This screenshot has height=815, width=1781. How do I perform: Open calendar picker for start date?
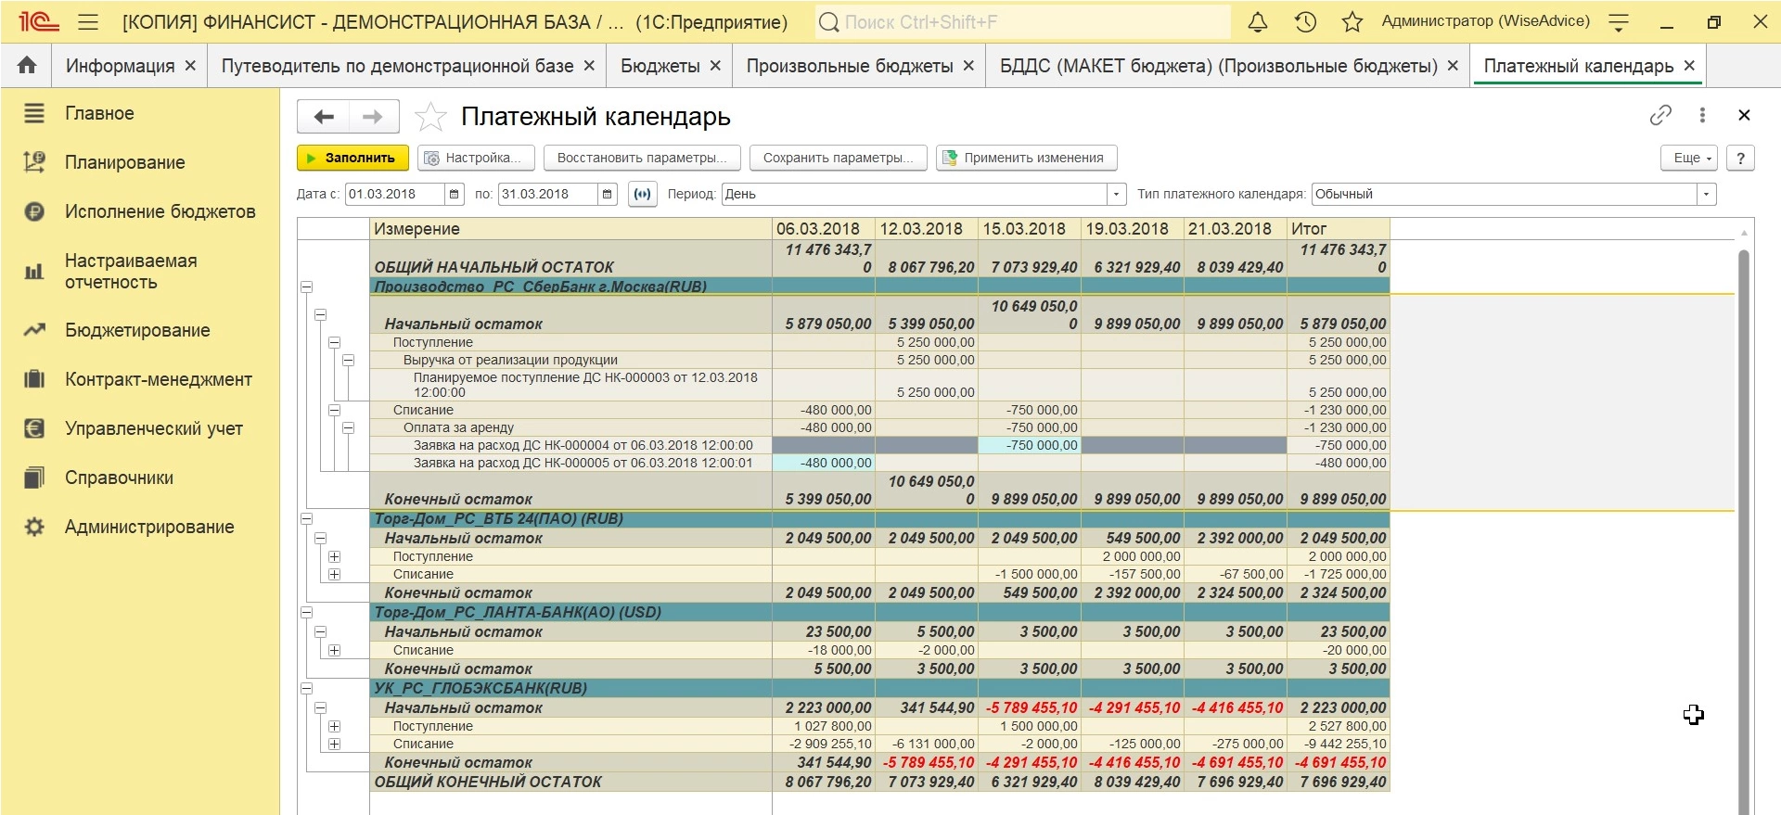tap(455, 194)
